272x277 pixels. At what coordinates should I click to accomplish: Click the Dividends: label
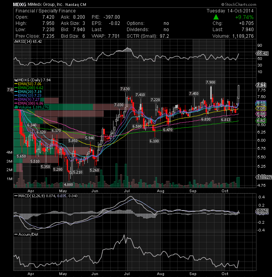pos(138,30)
